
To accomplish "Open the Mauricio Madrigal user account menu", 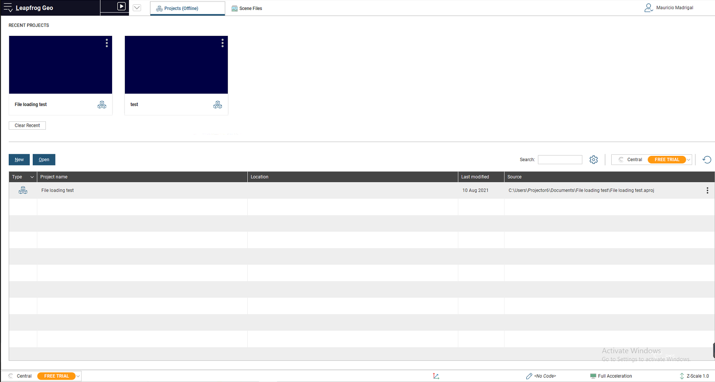I will click(669, 8).
